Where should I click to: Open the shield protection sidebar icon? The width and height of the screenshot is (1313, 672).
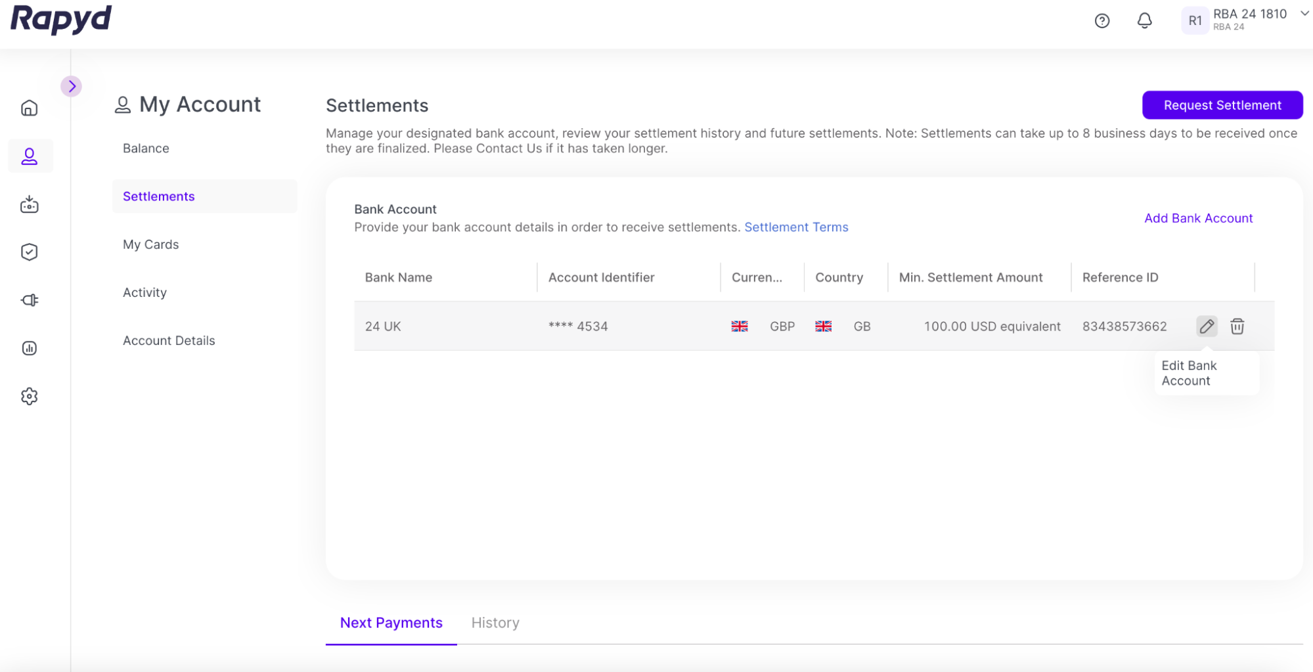[x=30, y=252]
